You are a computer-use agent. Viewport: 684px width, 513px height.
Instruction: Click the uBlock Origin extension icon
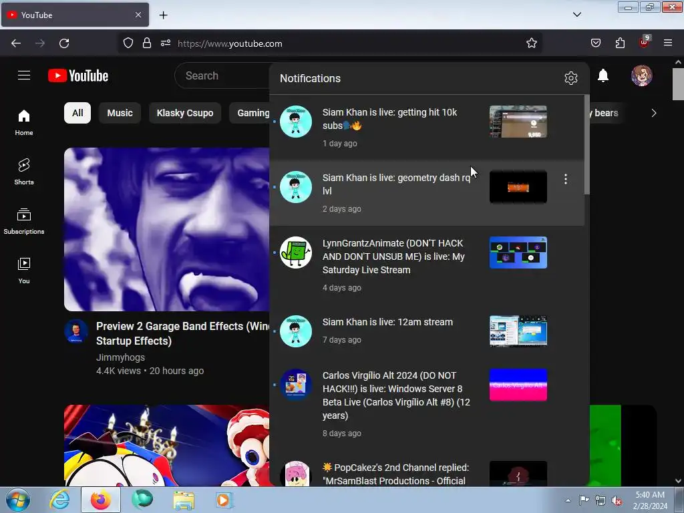point(645,42)
